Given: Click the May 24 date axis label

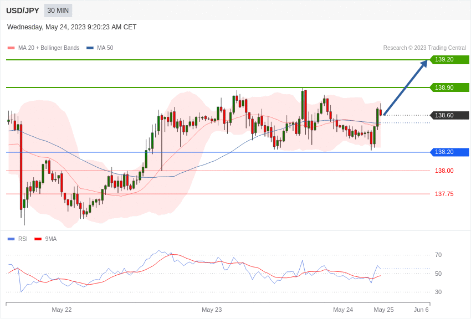Looking at the screenshot, I should (343, 310).
